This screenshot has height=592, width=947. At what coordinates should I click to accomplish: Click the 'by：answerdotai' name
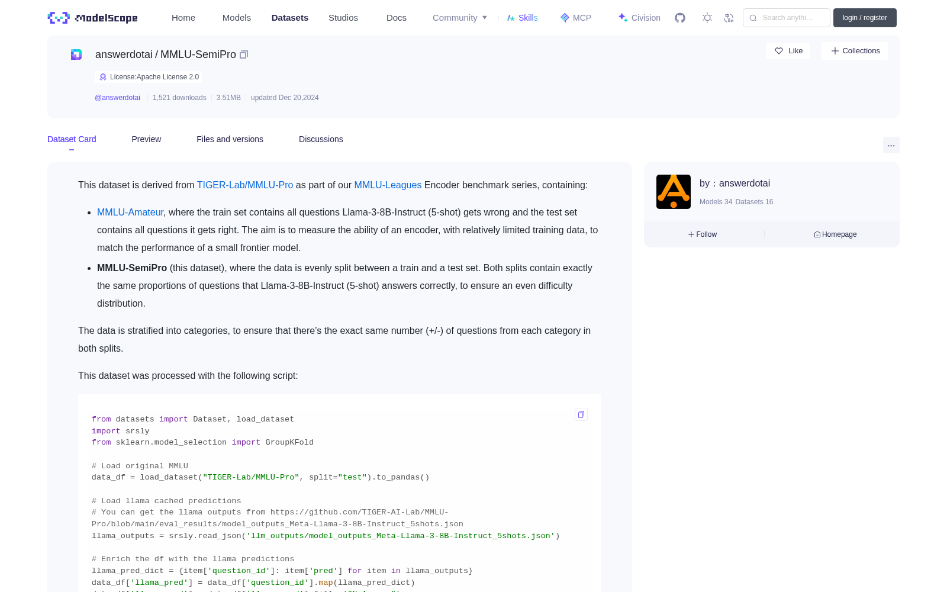point(735,184)
